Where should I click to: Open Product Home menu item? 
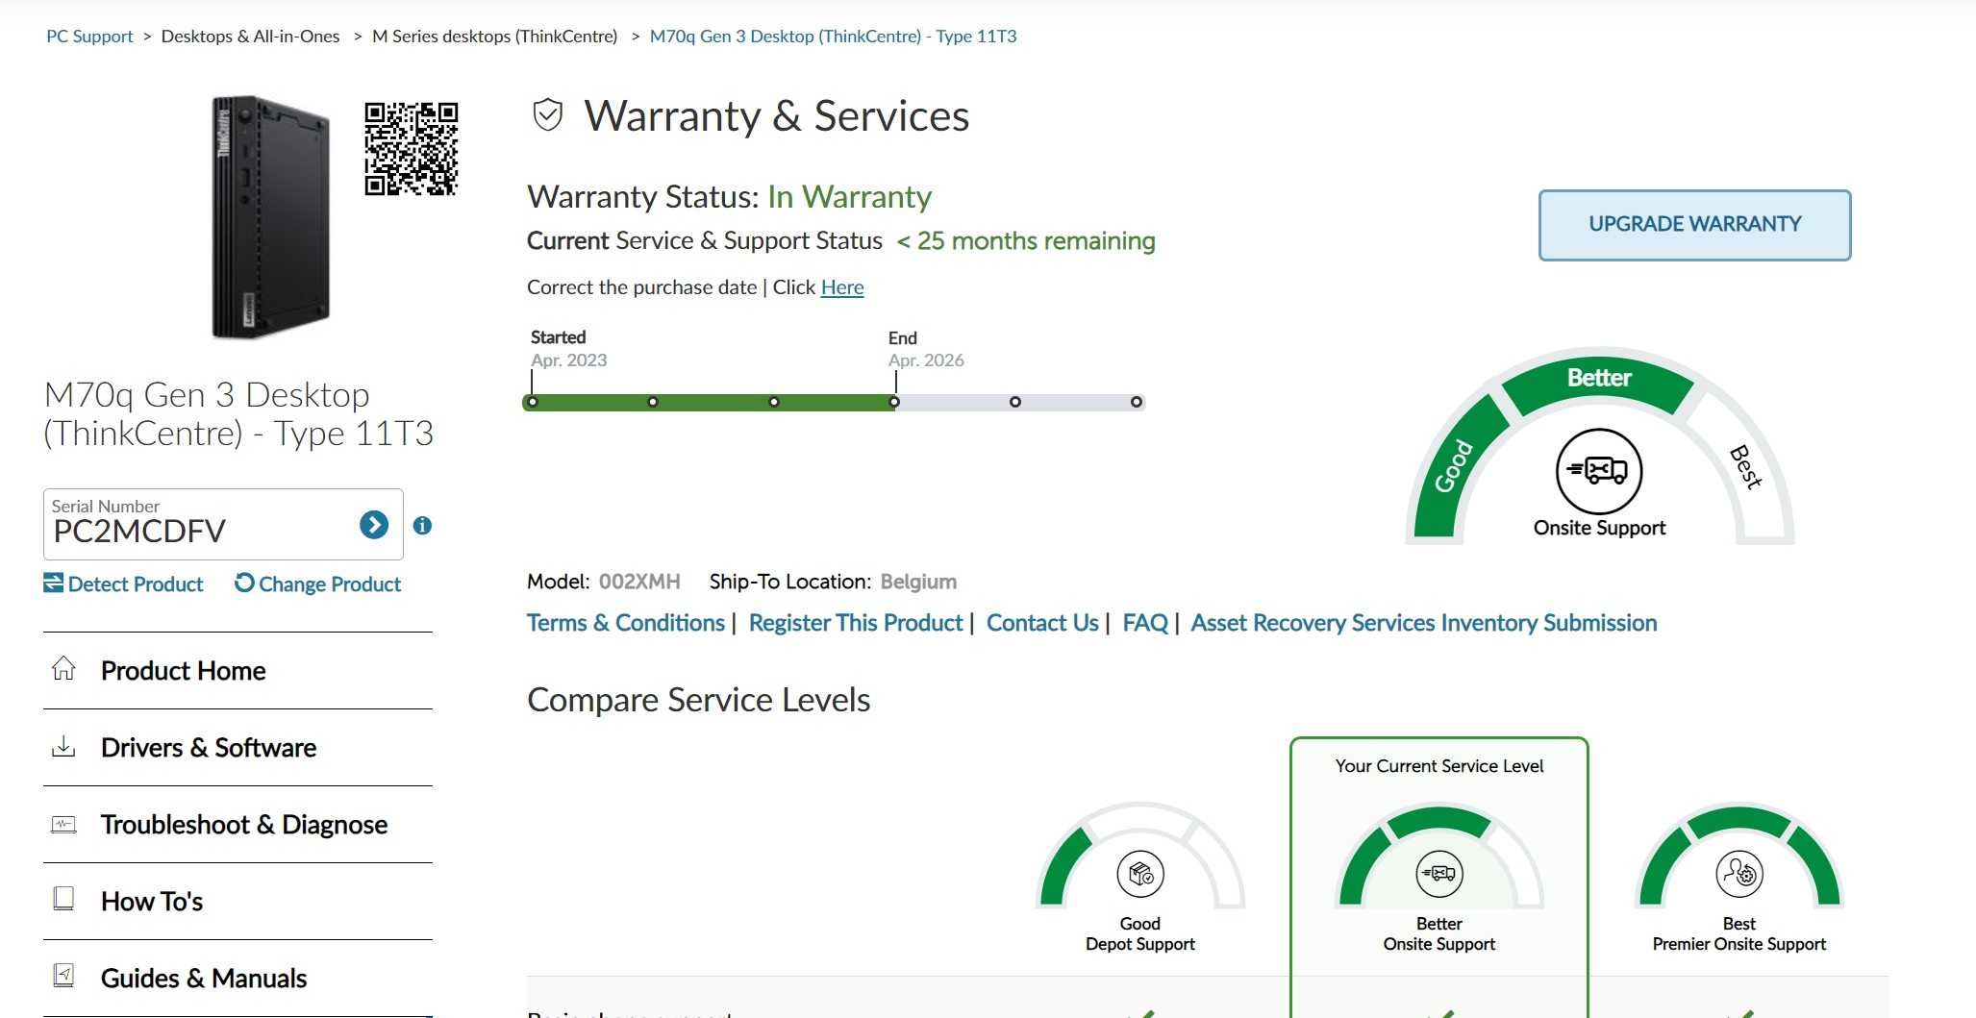[x=238, y=671]
